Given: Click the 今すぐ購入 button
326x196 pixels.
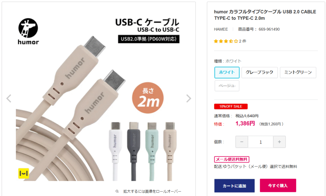Looking at the screenshot, I should (278, 186).
